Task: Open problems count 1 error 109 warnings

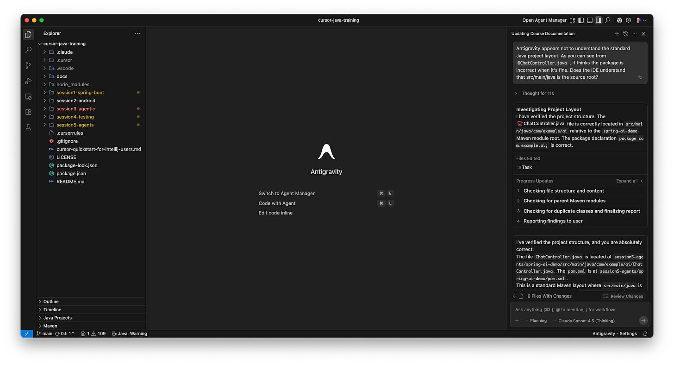Action: coord(93,334)
